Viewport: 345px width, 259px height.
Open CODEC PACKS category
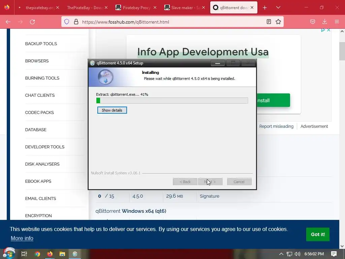tap(39, 112)
